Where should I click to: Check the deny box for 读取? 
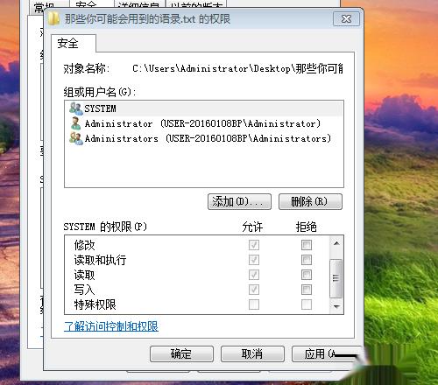[x=307, y=275]
